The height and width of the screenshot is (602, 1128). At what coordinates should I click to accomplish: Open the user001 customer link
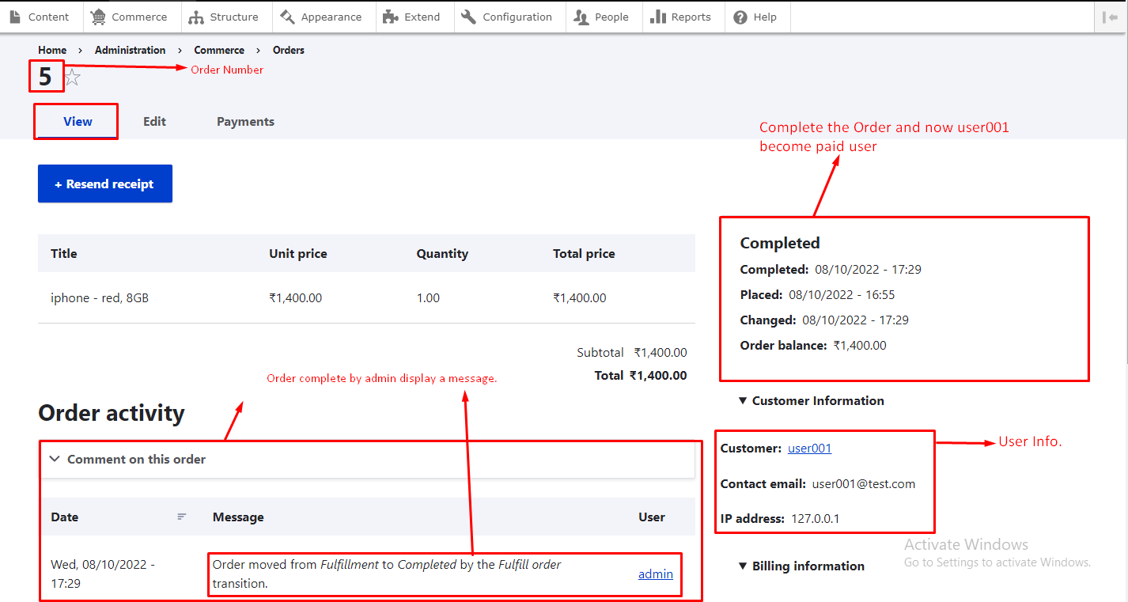pos(809,449)
